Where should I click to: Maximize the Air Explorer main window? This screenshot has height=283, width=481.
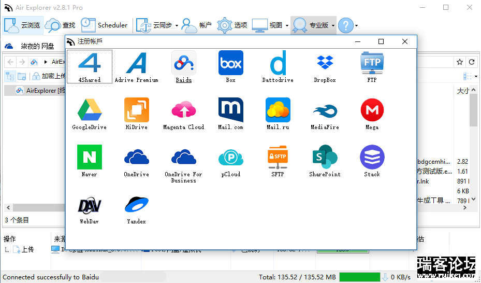click(446, 7)
